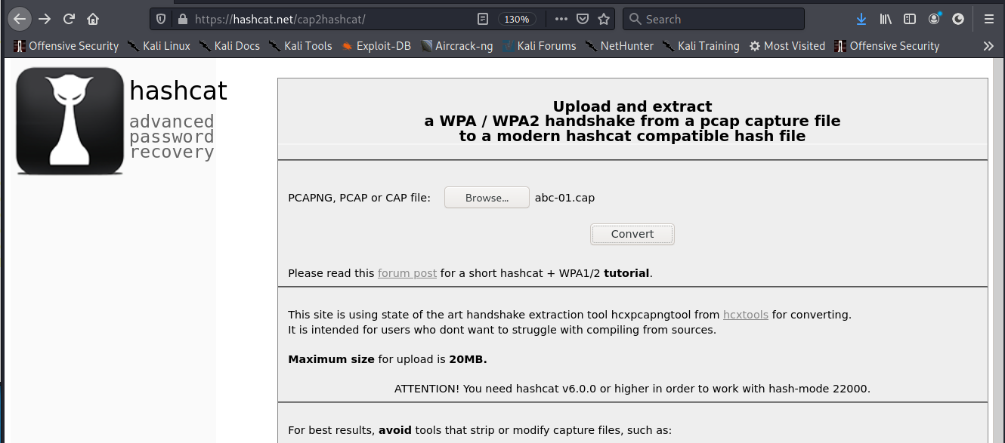
Task: Open Kali Tools bookmark
Action: click(x=300, y=46)
